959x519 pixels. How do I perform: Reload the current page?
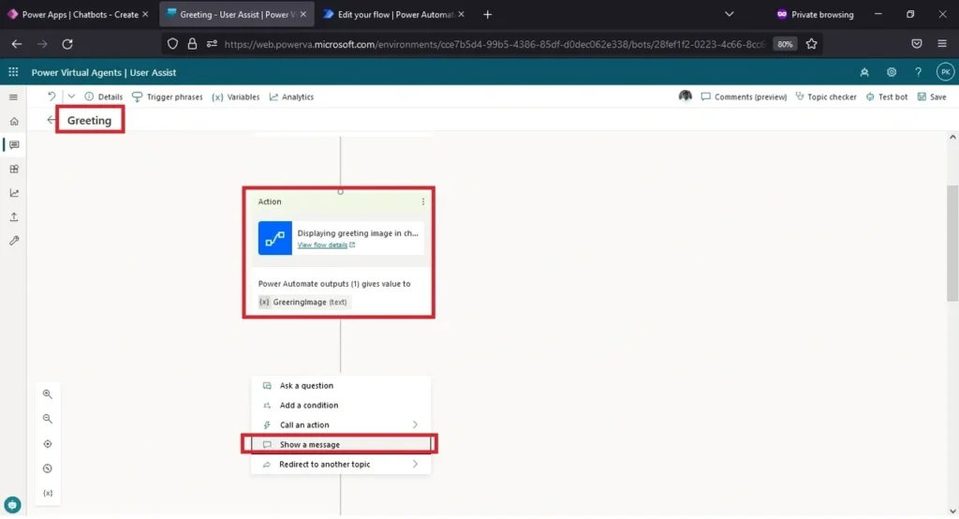tap(67, 44)
